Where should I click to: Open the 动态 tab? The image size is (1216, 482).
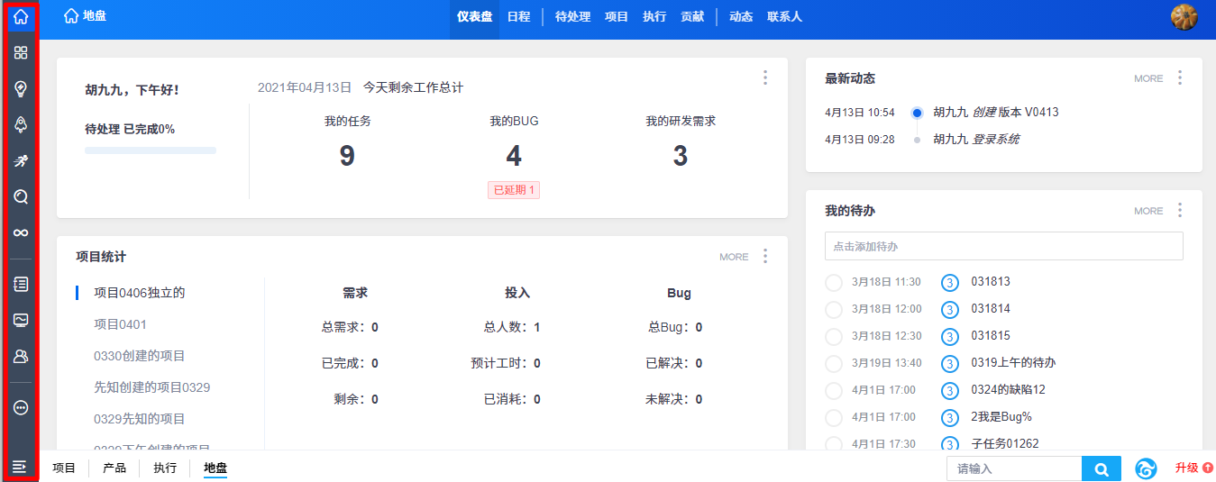(x=740, y=16)
